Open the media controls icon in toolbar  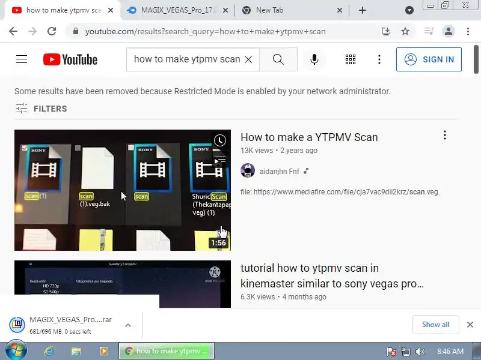click(x=429, y=31)
